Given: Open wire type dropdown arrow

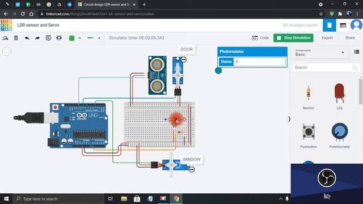Looking at the screenshot, I should (99, 38).
